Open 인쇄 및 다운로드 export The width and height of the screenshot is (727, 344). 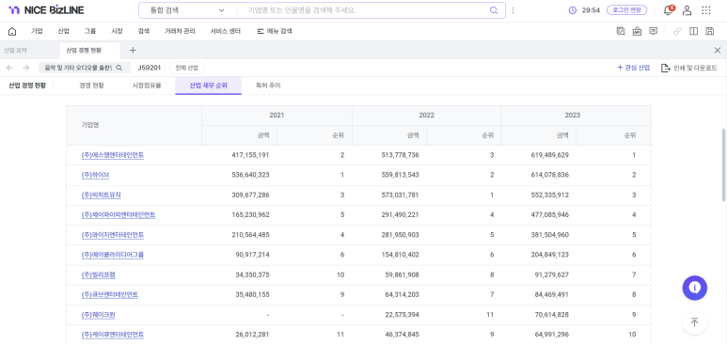click(x=689, y=68)
